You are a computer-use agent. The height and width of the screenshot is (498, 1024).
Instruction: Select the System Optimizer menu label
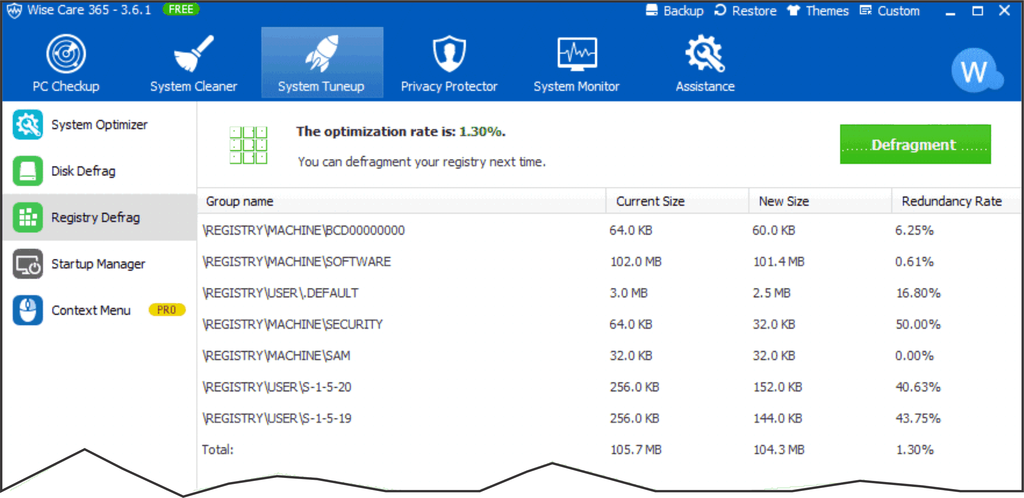click(99, 125)
